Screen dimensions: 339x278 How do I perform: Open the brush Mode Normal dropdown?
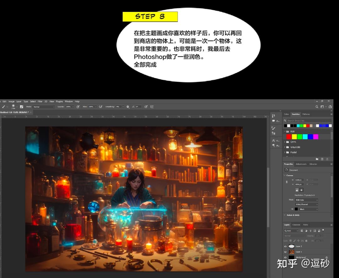(x=44, y=107)
